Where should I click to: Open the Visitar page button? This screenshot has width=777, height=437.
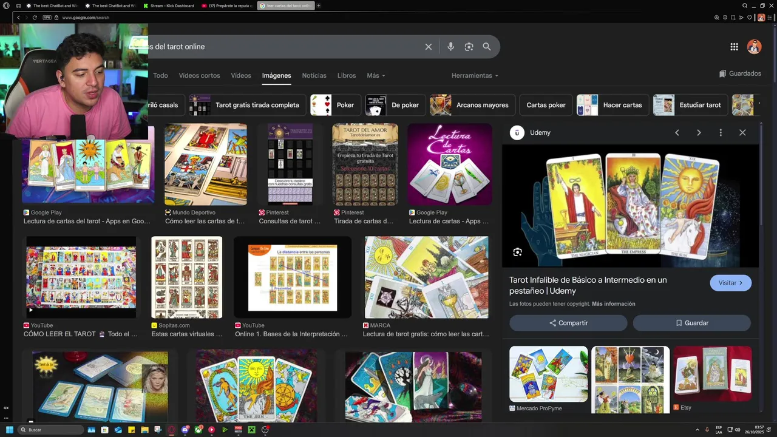coord(730,283)
